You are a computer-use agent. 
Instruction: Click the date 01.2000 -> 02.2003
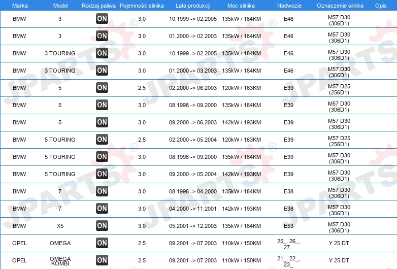pos(193,36)
